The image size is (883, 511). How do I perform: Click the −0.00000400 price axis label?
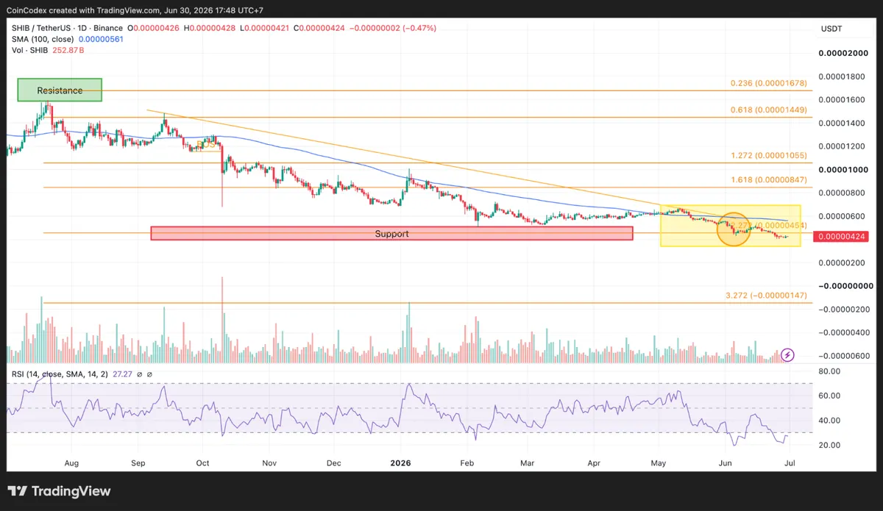(844, 333)
